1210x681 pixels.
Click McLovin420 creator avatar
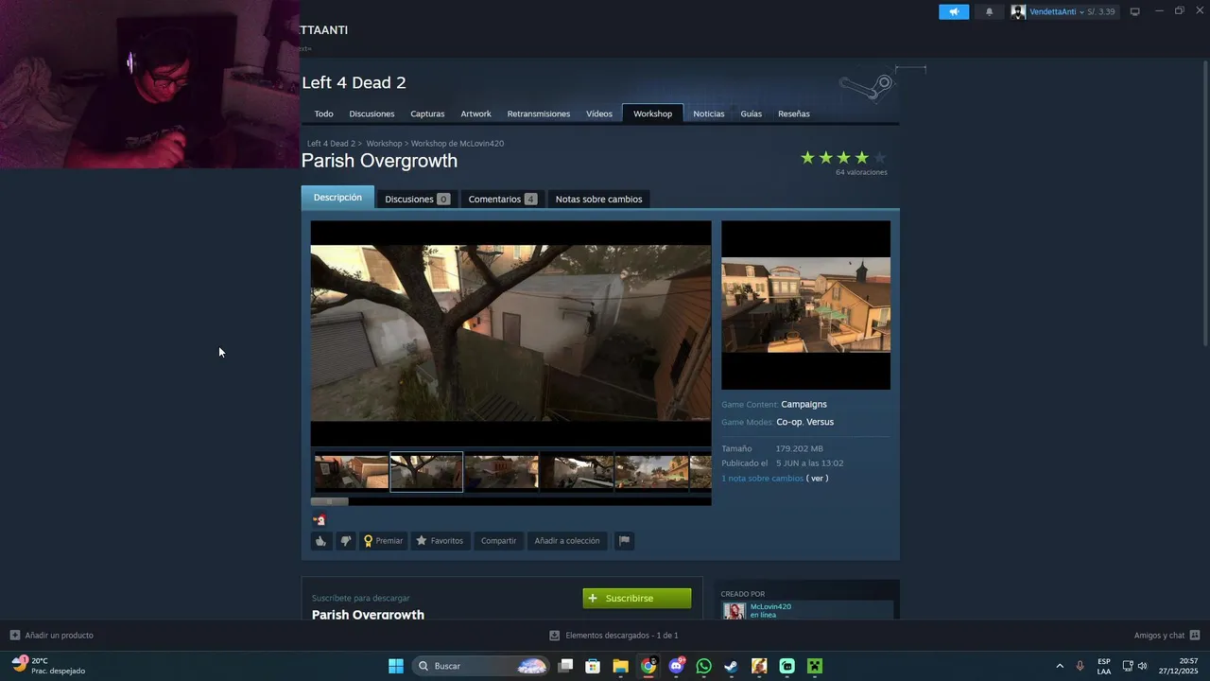735,611
